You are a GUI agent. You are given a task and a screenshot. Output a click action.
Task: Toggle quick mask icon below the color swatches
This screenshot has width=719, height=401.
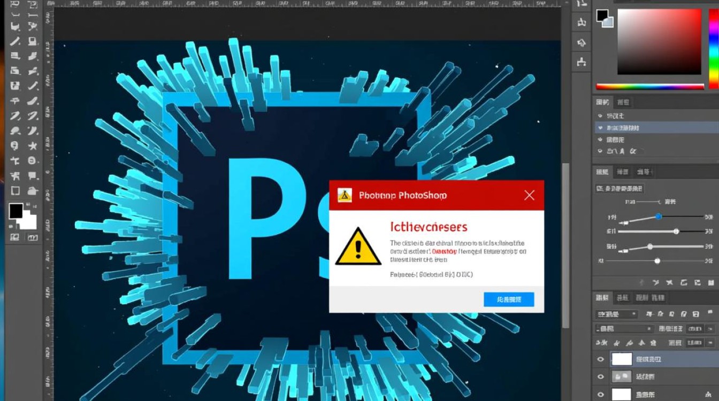(x=14, y=237)
